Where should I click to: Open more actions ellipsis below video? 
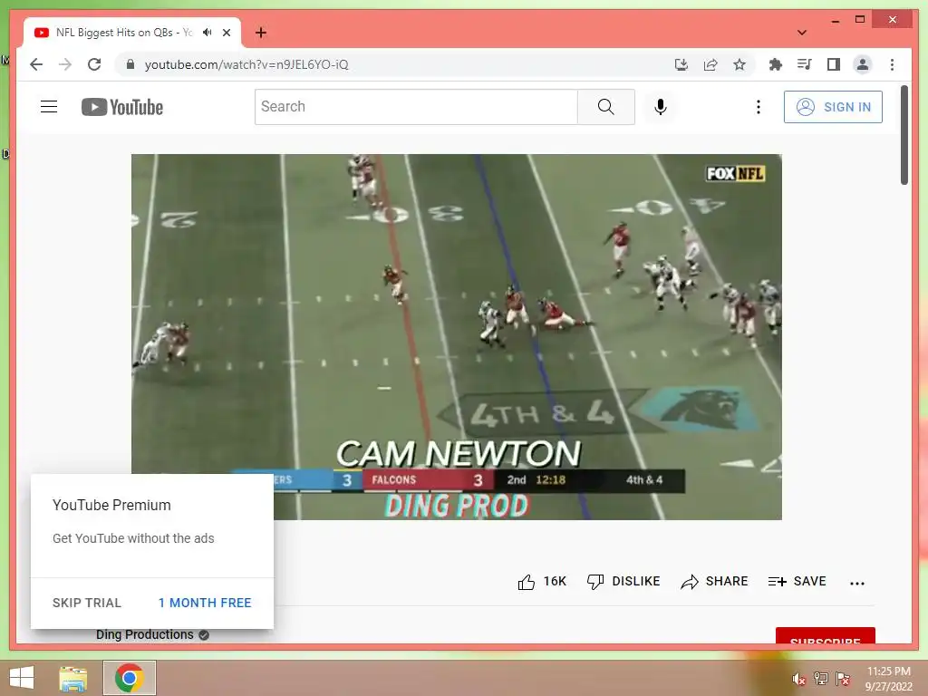(857, 583)
